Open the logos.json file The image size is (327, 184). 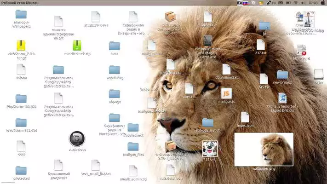coord(245,117)
